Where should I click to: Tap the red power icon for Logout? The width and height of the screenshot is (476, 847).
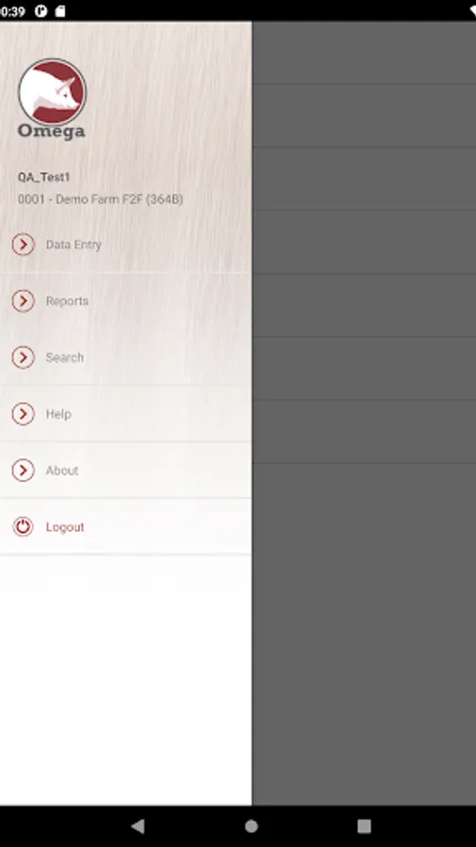coord(24,527)
